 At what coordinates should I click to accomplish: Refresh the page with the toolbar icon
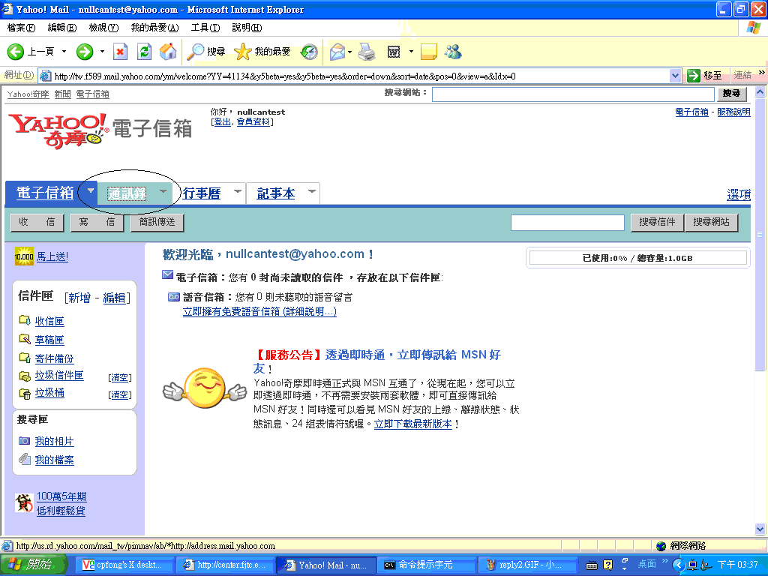(144, 52)
